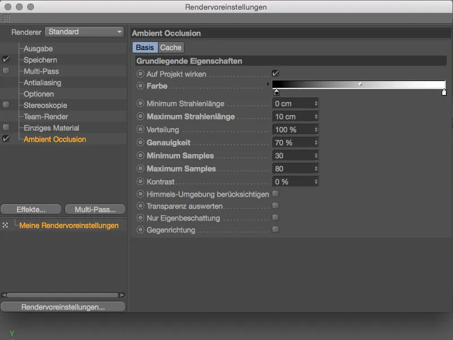Click animation dot next to Kontrast

(140, 181)
